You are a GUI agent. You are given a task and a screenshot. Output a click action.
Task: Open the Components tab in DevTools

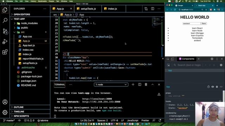pos(186,59)
